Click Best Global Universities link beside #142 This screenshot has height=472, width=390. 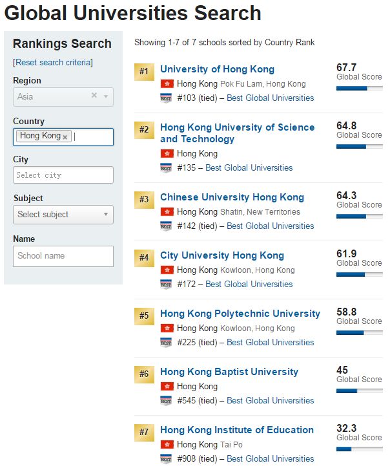coord(270,226)
